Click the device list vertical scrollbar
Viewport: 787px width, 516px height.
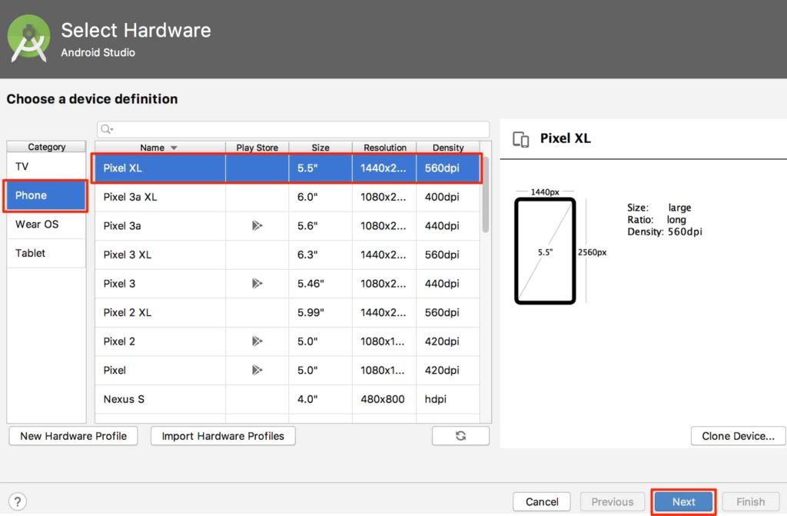pyautogui.click(x=486, y=195)
